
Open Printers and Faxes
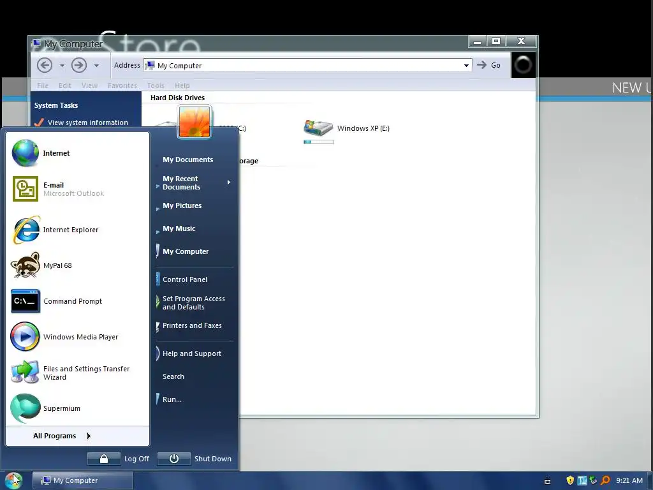pos(192,325)
